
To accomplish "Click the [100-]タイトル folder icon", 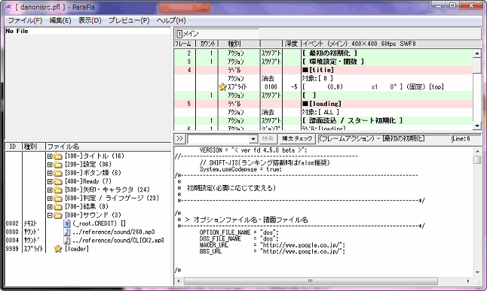I will coord(58,156).
